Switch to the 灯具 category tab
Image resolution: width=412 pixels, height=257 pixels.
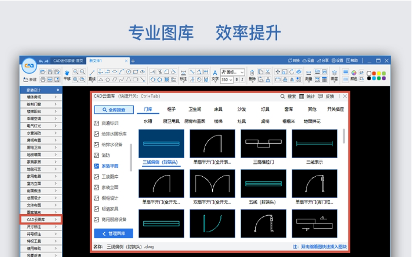[265, 109]
